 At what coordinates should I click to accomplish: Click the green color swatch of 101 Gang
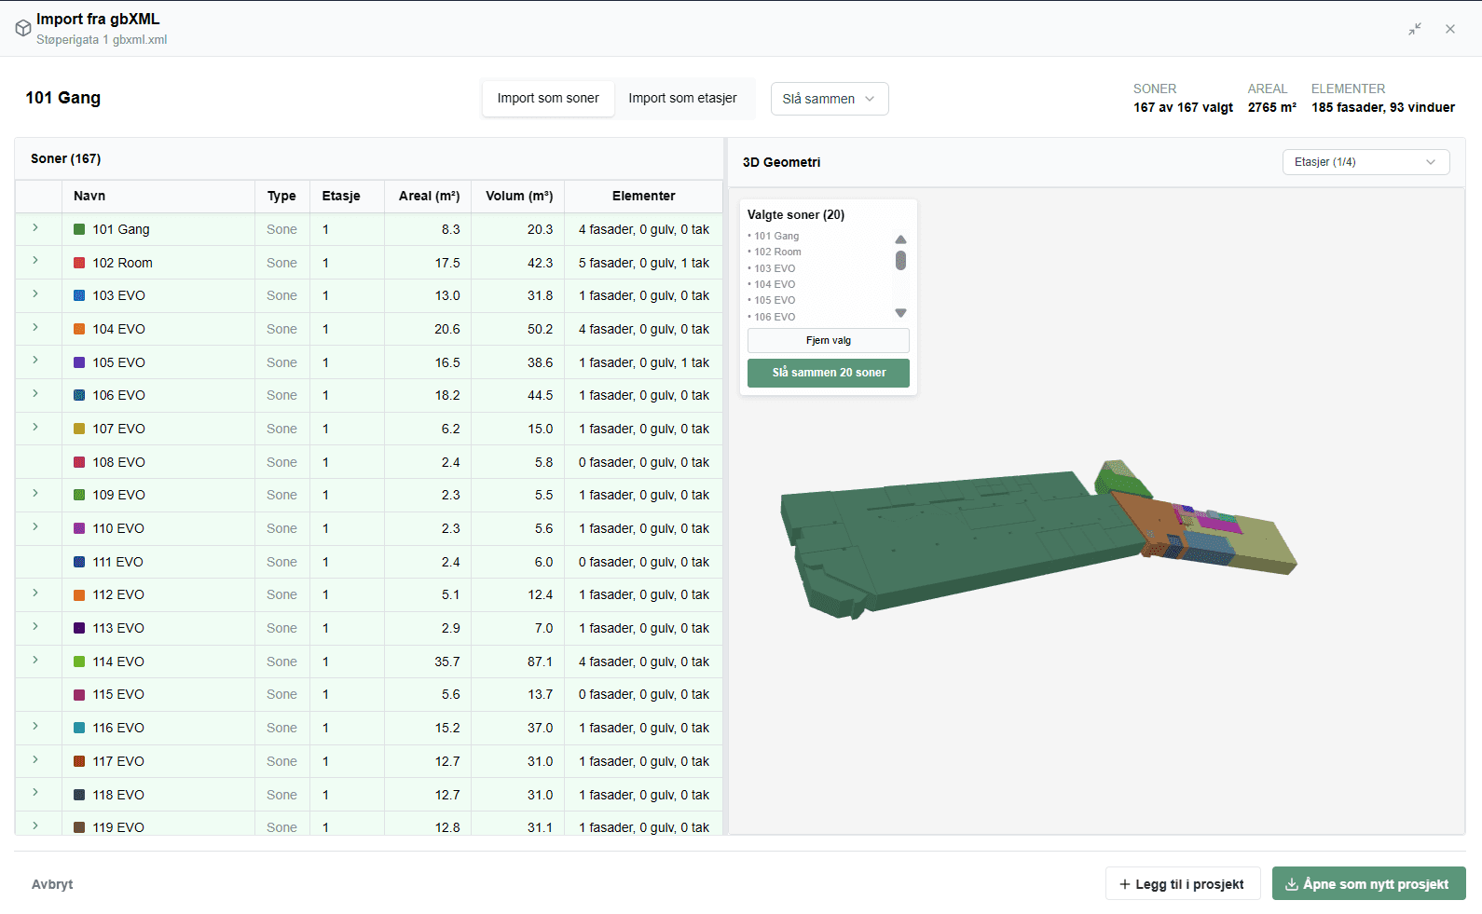click(79, 229)
